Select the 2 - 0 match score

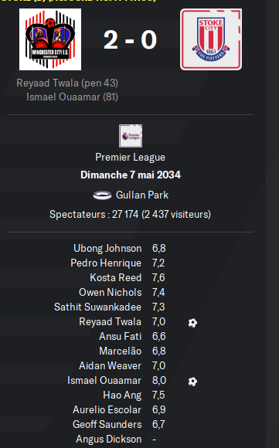(x=130, y=39)
